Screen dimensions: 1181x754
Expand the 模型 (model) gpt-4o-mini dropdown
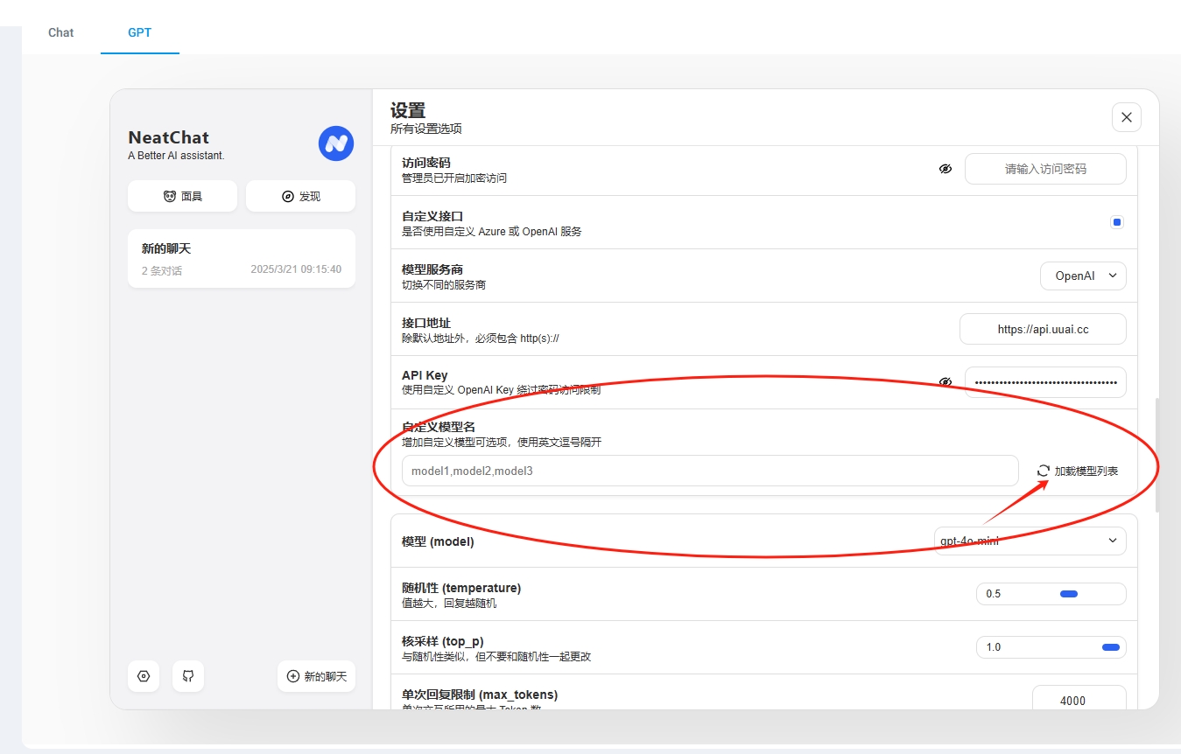coord(1030,541)
